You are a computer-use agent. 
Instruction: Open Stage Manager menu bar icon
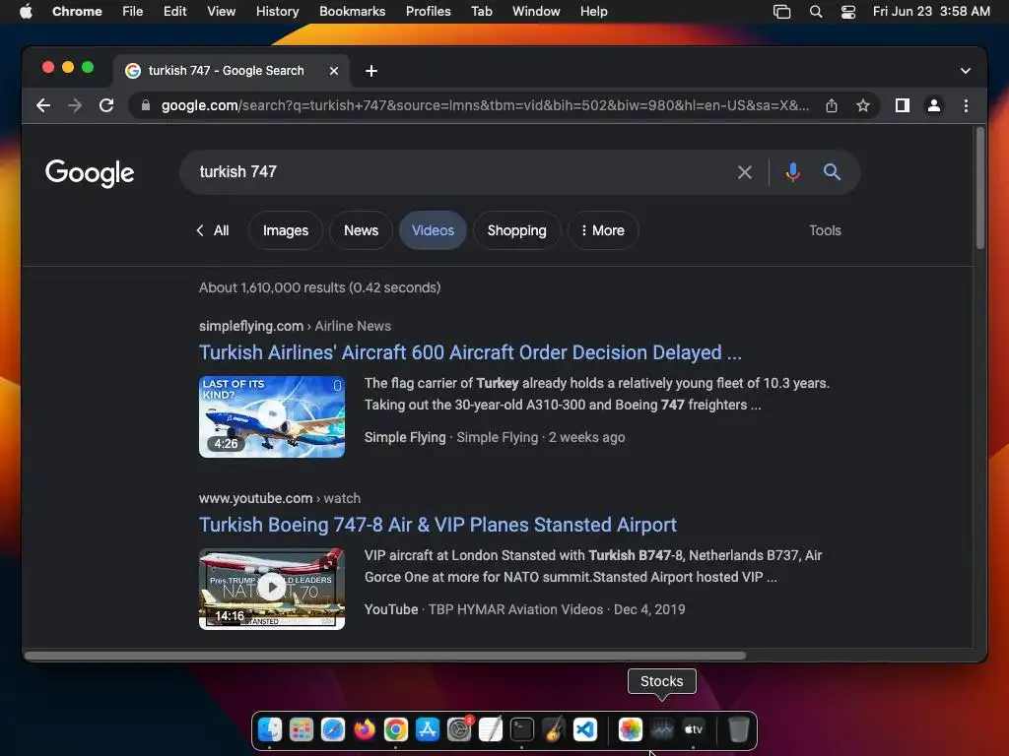click(x=781, y=11)
